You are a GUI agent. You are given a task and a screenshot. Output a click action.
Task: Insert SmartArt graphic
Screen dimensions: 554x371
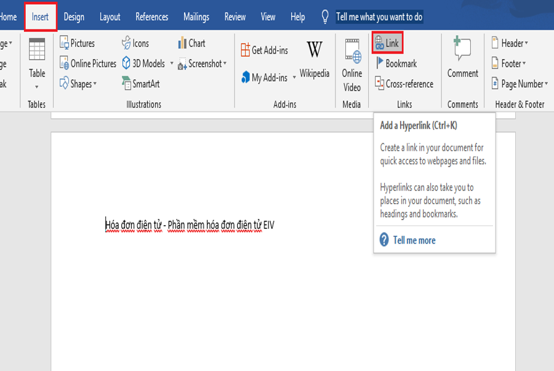140,84
